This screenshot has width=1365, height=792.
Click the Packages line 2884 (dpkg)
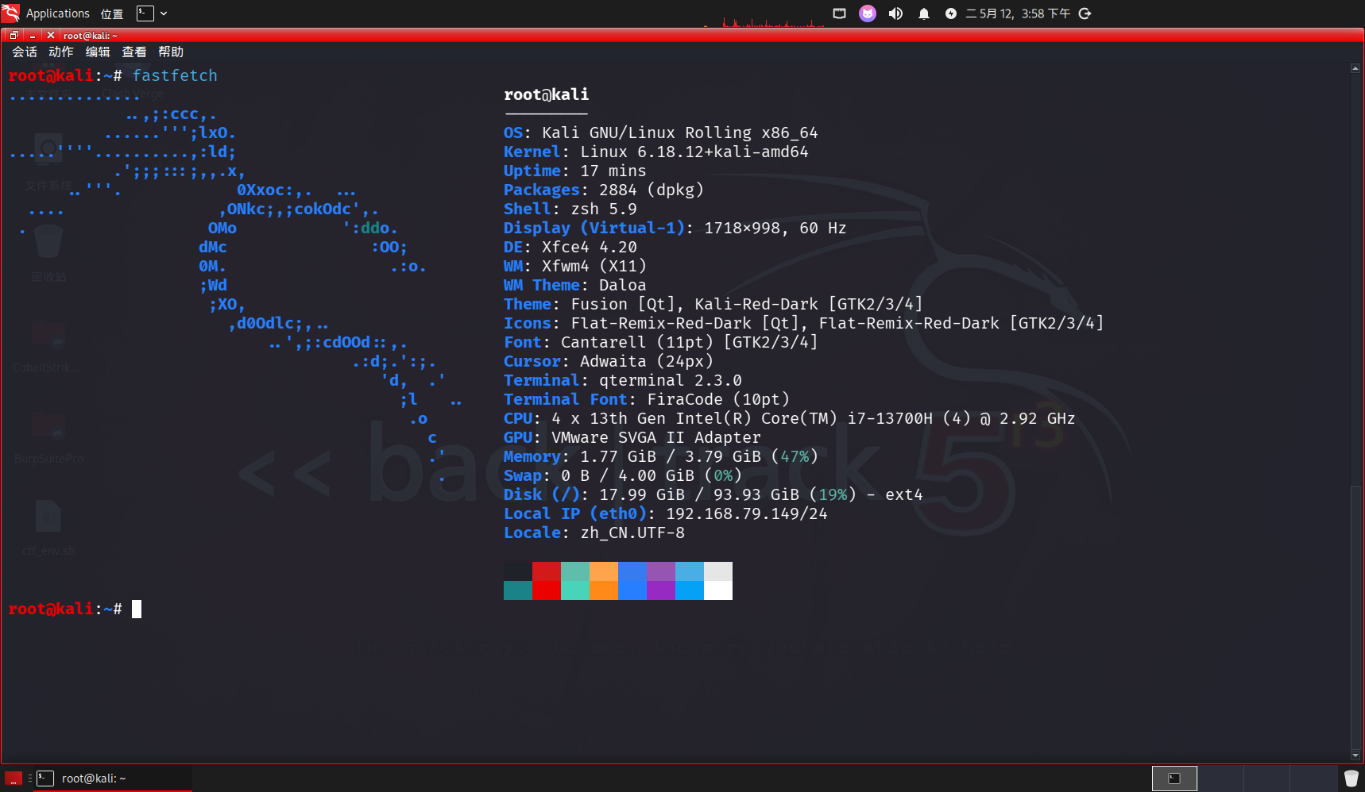pos(604,190)
